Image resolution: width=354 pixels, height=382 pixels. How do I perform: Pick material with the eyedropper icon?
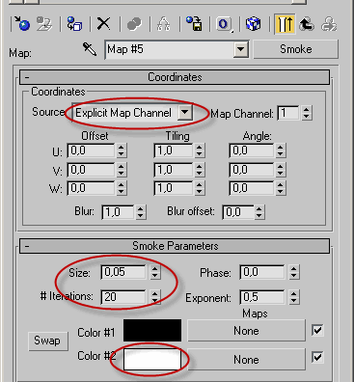click(90, 49)
